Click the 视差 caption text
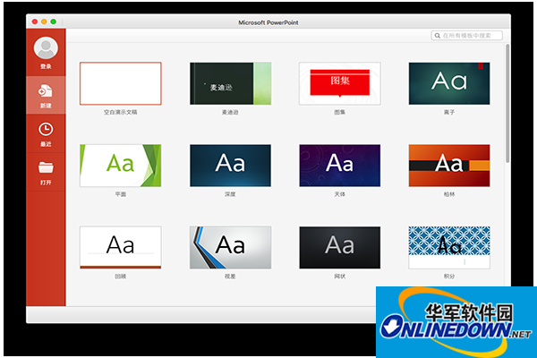The height and width of the screenshot is (358, 537). [x=230, y=277]
